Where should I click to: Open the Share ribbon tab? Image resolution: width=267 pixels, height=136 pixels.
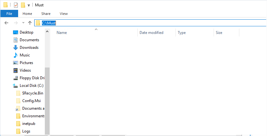[x=46, y=14]
